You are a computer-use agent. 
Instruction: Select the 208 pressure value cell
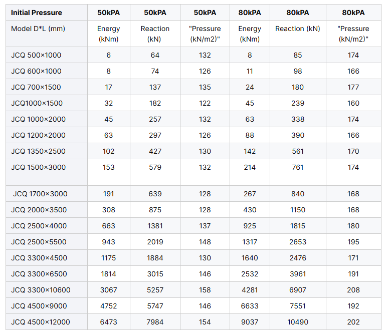tap(353, 290)
